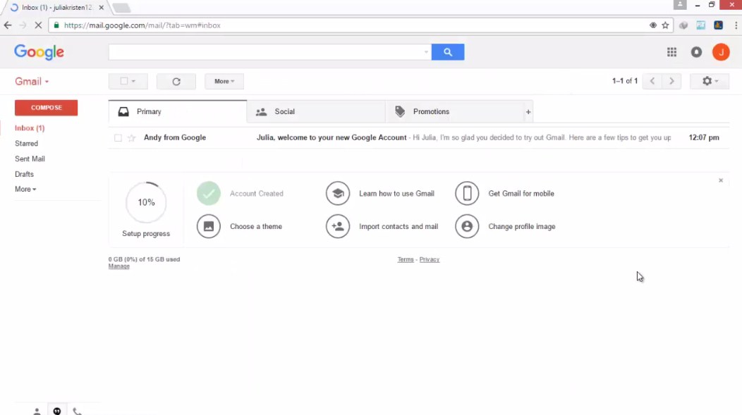
Task: Click the Compose button
Action: tap(46, 108)
